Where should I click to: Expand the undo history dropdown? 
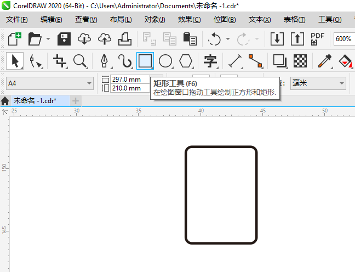228,39
